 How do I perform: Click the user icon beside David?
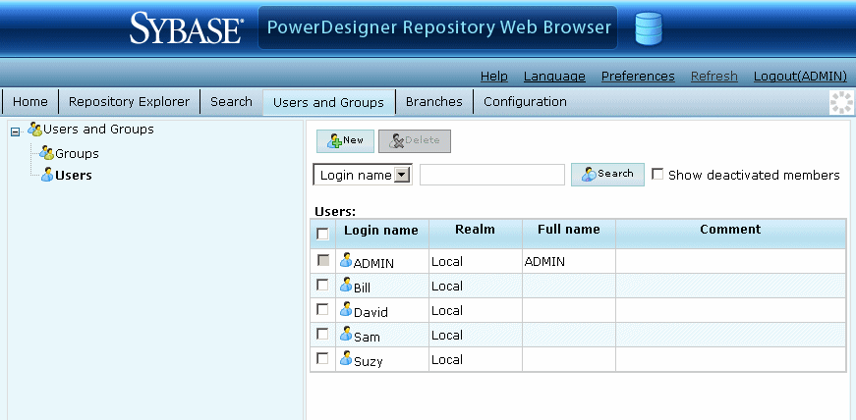click(x=346, y=310)
